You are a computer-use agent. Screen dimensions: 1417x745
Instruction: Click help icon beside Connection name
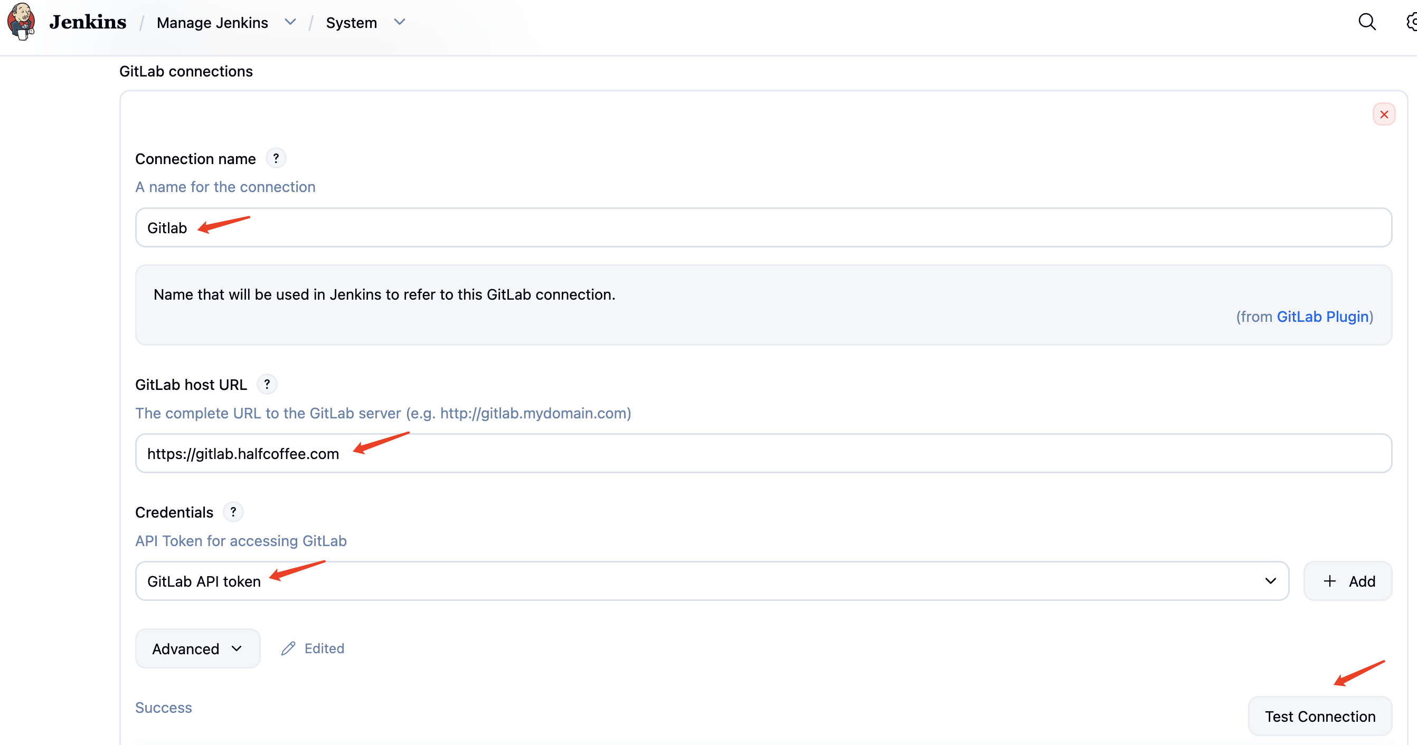tap(276, 158)
